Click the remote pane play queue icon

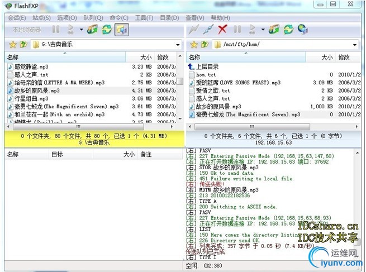tap(252, 30)
